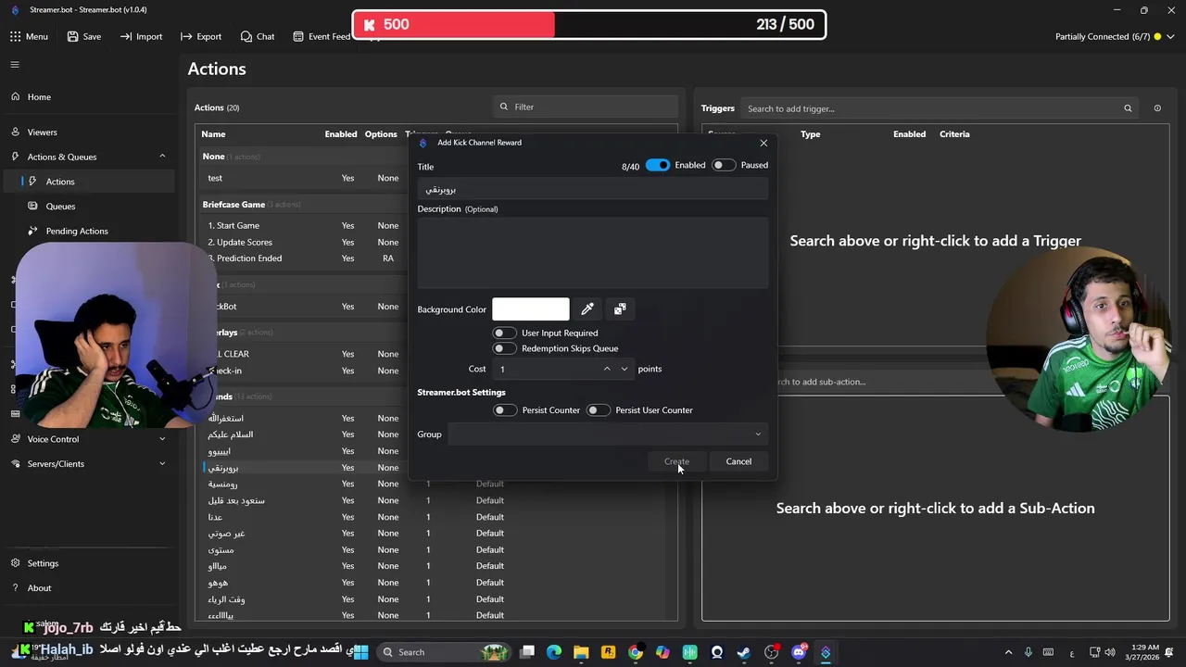Open the Menu in the top bar

click(29, 36)
